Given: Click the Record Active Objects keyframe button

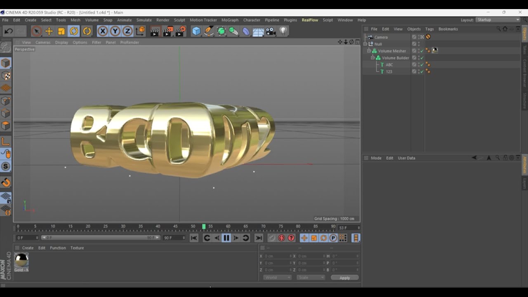Looking at the screenshot, I should [272, 238].
